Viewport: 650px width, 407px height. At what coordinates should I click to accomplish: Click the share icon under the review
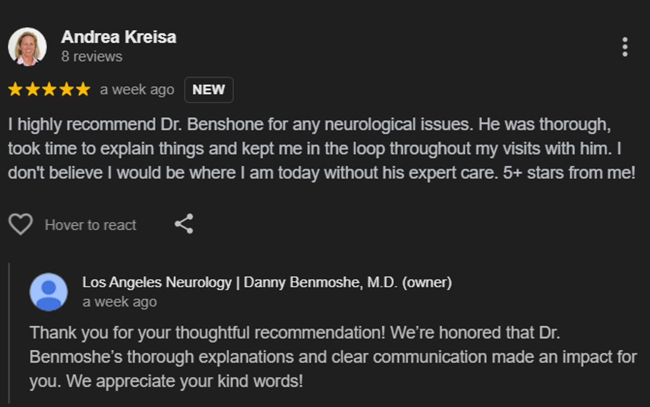point(184,224)
